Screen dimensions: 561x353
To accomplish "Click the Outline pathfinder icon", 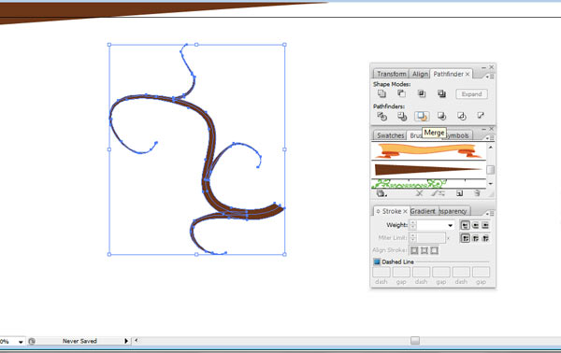I will tap(462, 116).
